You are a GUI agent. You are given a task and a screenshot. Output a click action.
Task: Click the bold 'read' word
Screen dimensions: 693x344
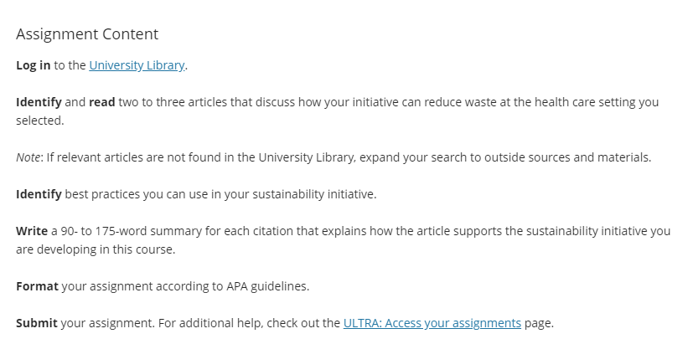[102, 102]
